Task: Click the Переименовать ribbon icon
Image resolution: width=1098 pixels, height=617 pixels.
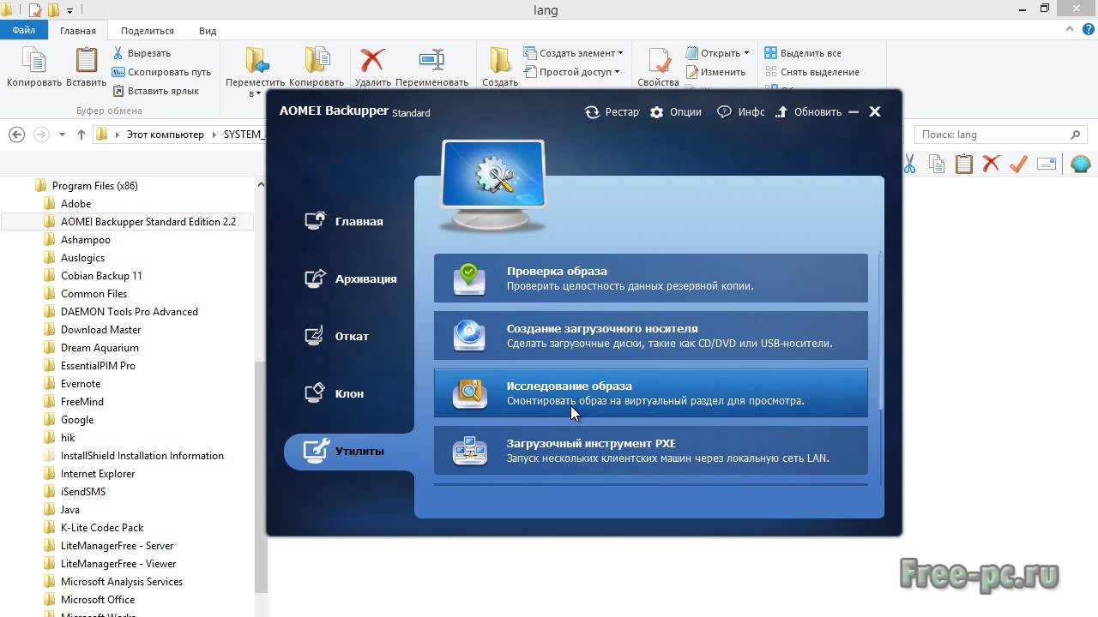Action: (431, 60)
